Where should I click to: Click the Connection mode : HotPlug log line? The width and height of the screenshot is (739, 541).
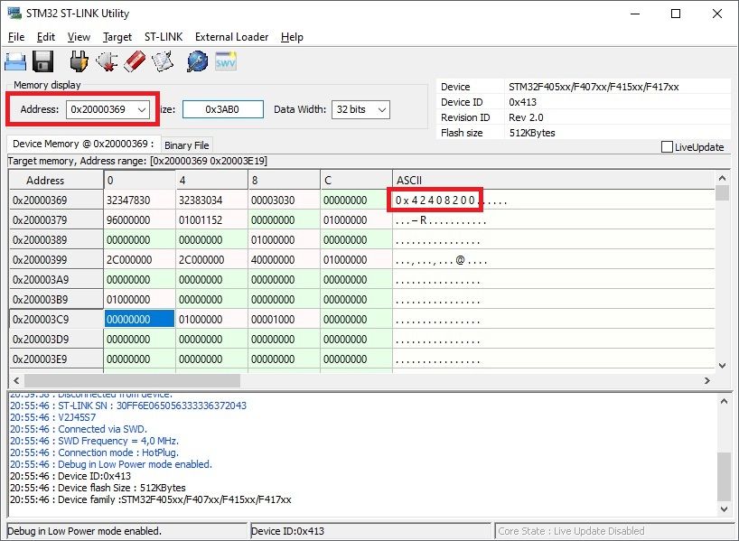94,452
